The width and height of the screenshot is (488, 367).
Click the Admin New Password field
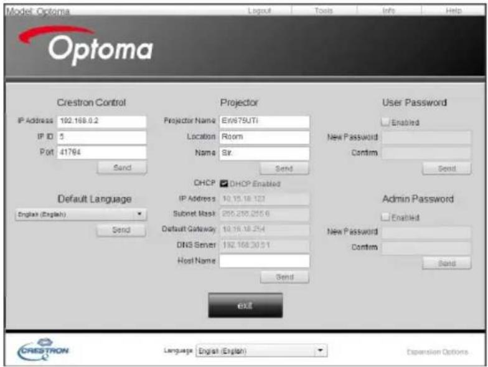pyautogui.click(x=427, y=232)
